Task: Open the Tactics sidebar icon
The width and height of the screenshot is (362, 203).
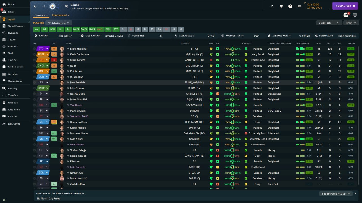Action: tap(4, 40)
